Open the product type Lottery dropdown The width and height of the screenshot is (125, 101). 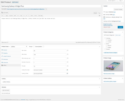[19, 47]
